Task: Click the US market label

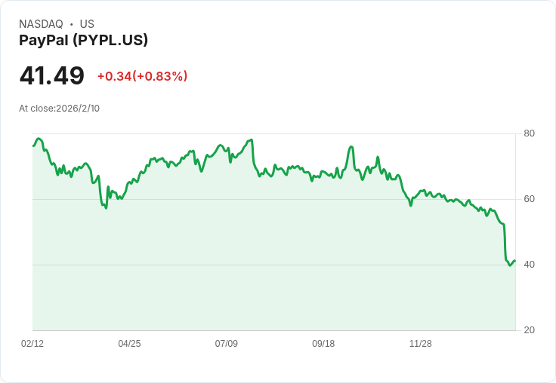Action: coord(87,24)
